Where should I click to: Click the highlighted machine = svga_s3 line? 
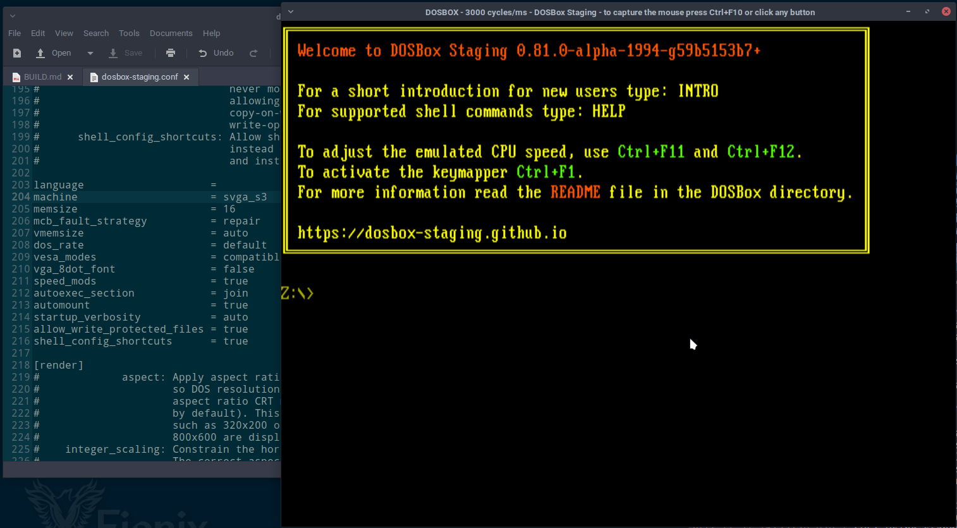pyautogui.click(x=126, y=197)
